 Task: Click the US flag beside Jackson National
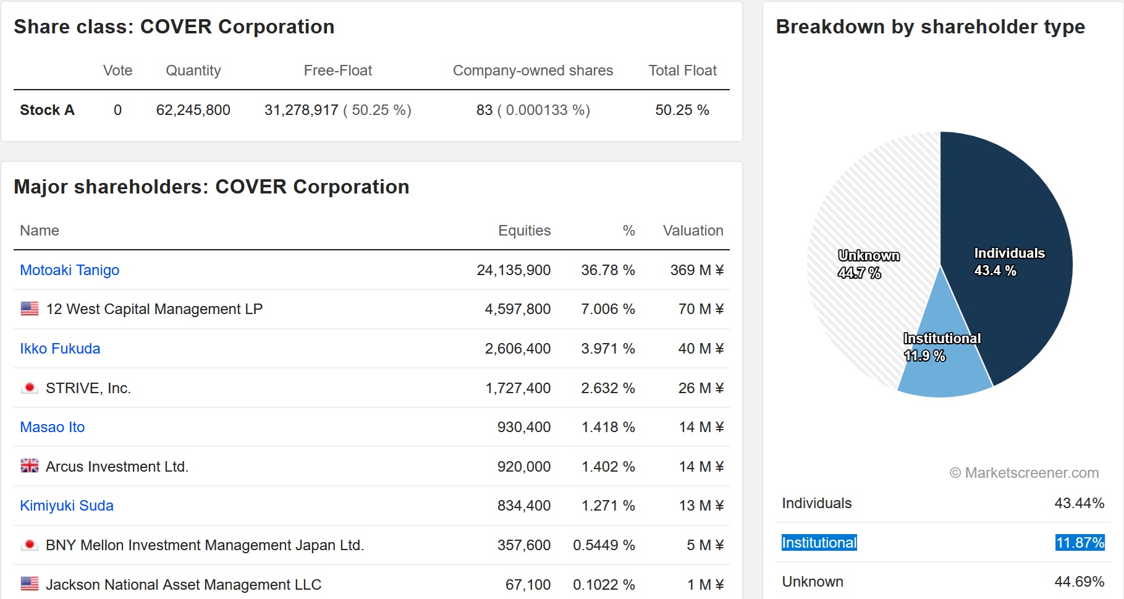click(x=29, y=584)
